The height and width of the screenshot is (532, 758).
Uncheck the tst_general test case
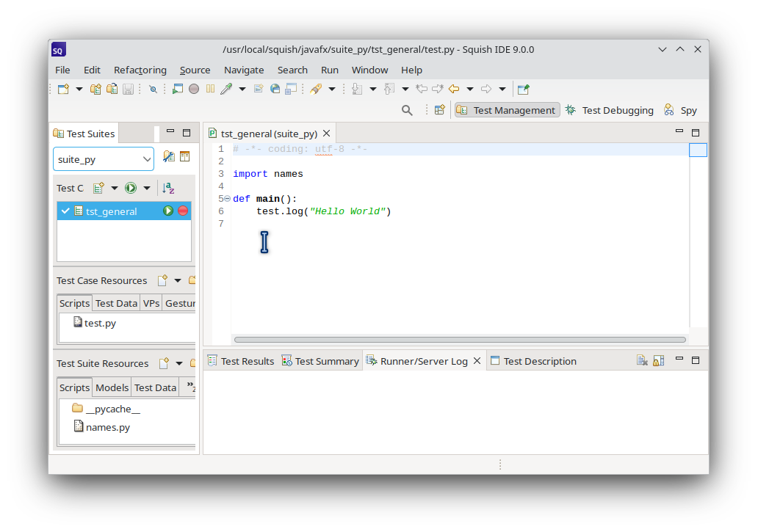pos(65,211)
